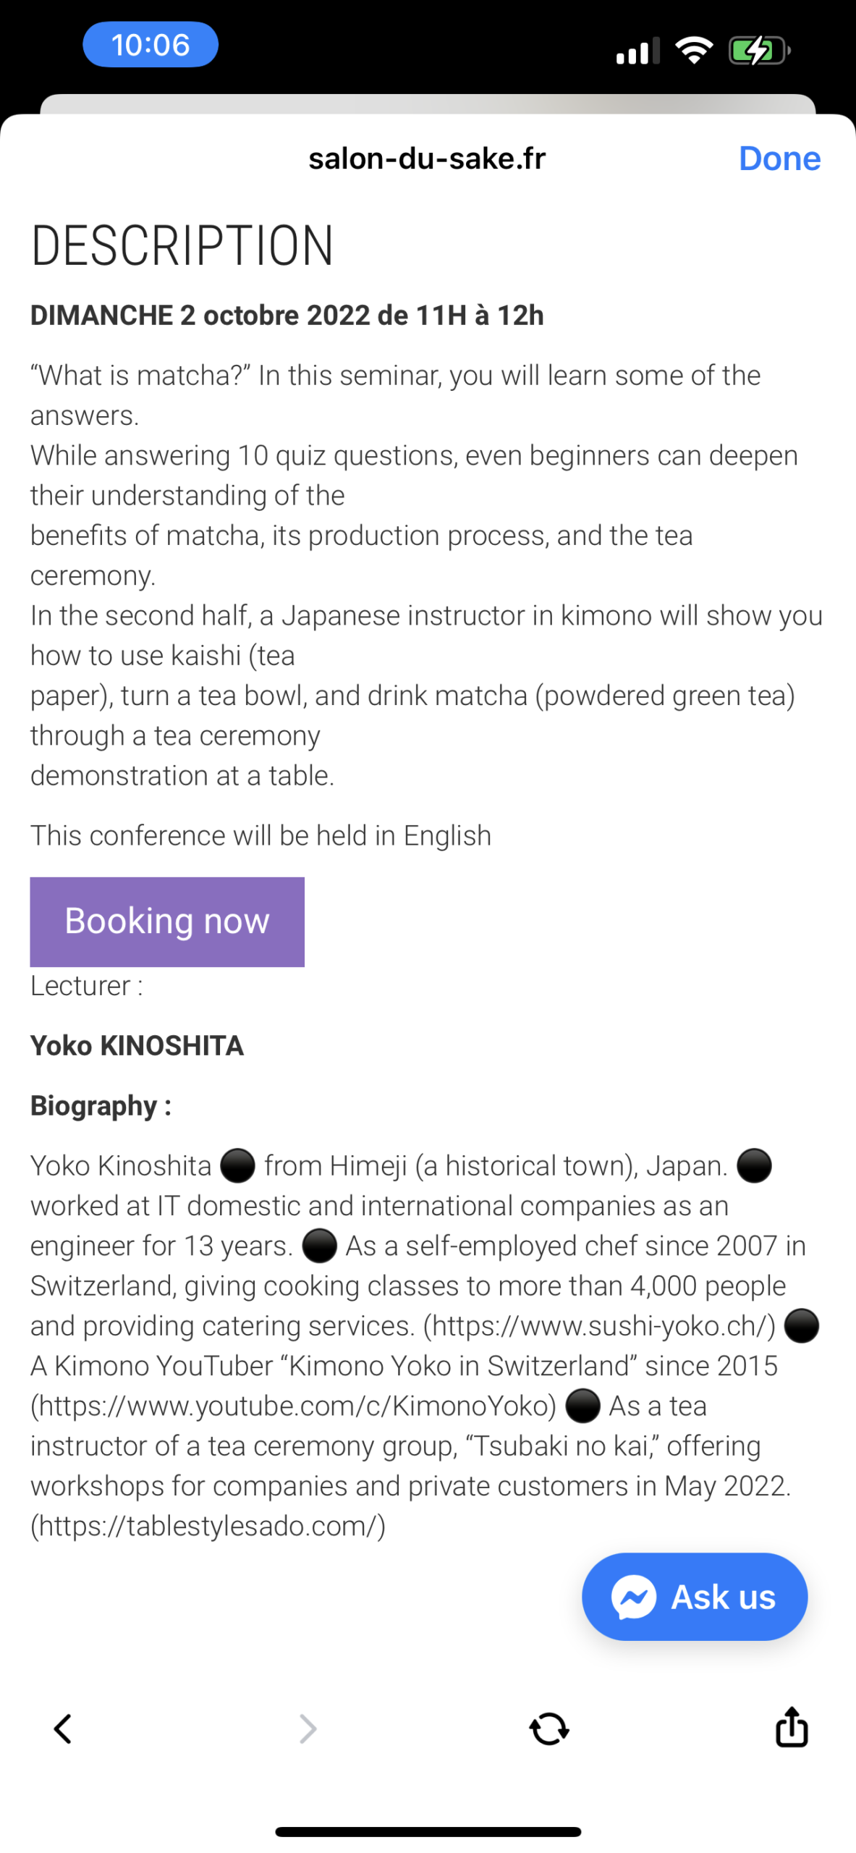
Task: Tap the tablestylesado.com URL
Action: click(208, 1525)
